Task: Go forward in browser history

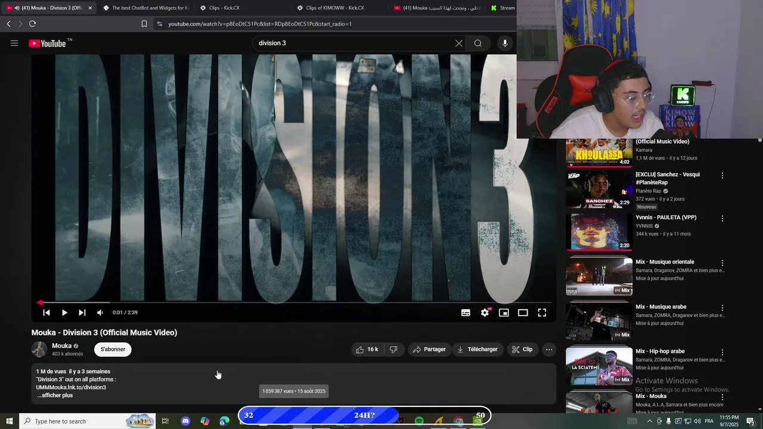Action: (x=20, y=24)
